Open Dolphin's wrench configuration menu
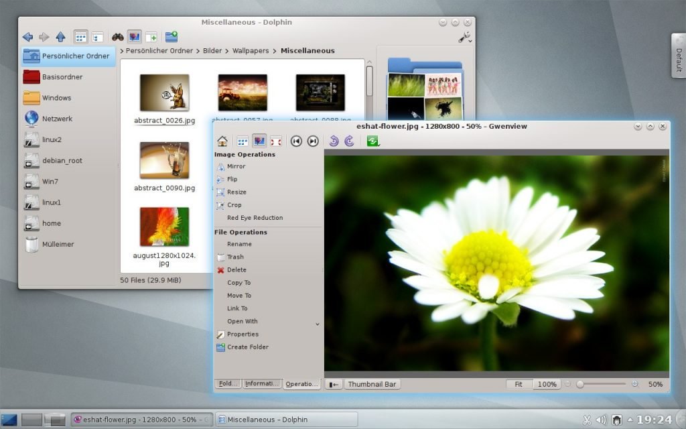 [x=464, y=38]
